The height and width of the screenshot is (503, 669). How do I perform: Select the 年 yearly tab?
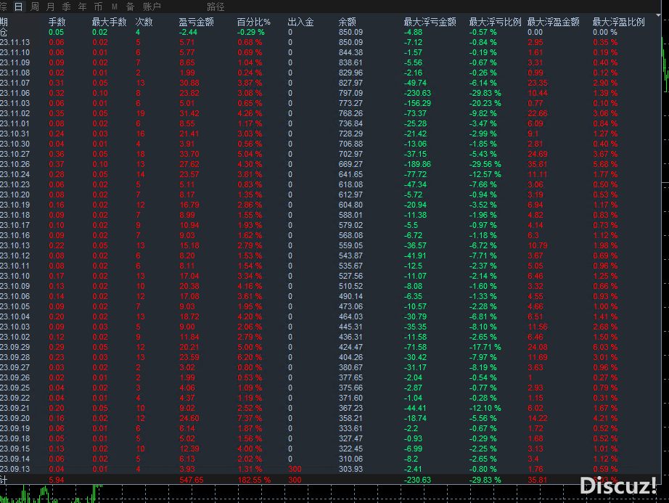point(82,7)
